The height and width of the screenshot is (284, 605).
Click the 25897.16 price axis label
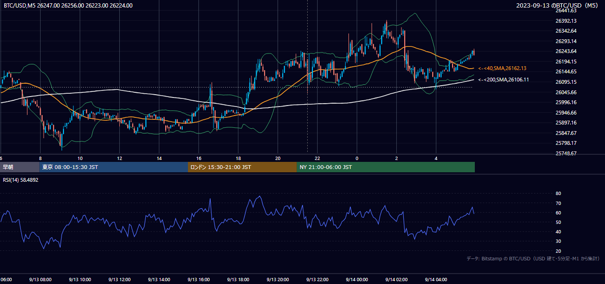[566, 123]
